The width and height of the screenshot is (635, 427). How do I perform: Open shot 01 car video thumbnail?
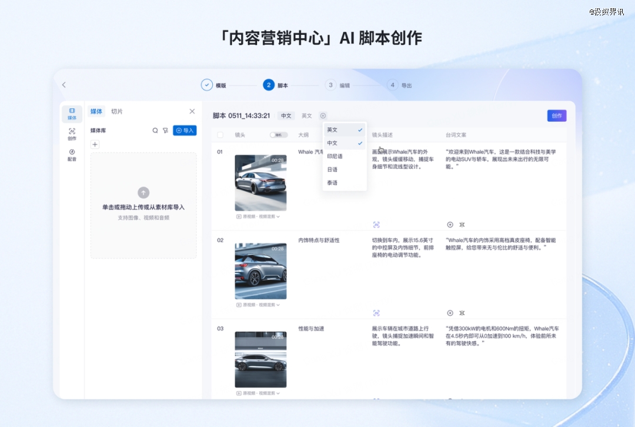point(261,183)
